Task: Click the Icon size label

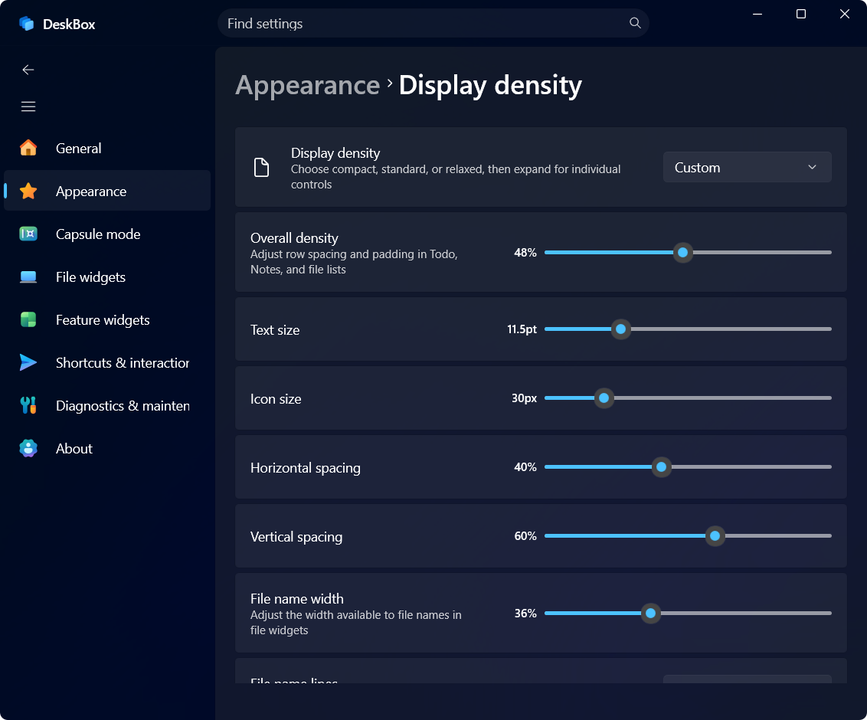Action: click(276, 399)
